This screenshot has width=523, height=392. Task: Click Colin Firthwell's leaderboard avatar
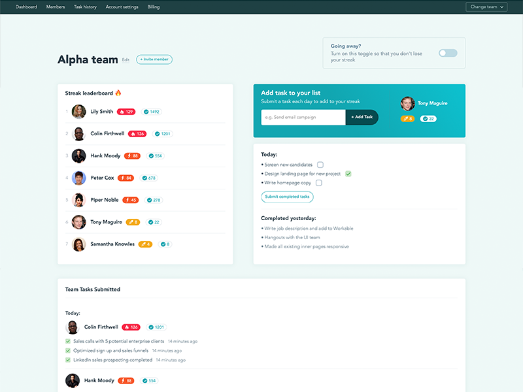(x=78, y=134)
